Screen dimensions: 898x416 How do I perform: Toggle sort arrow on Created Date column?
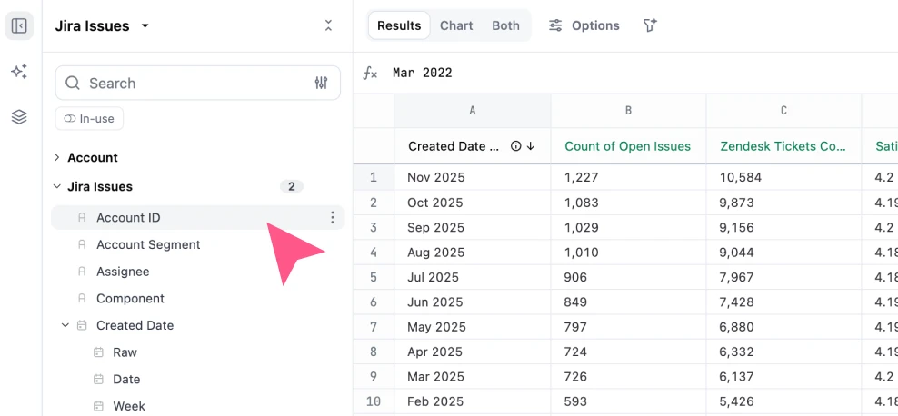[x=531, y=146]
